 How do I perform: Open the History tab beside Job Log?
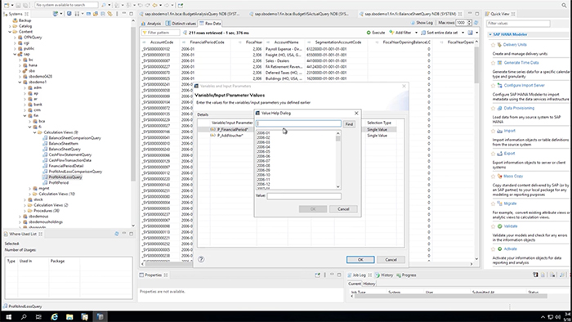point(384,275)
